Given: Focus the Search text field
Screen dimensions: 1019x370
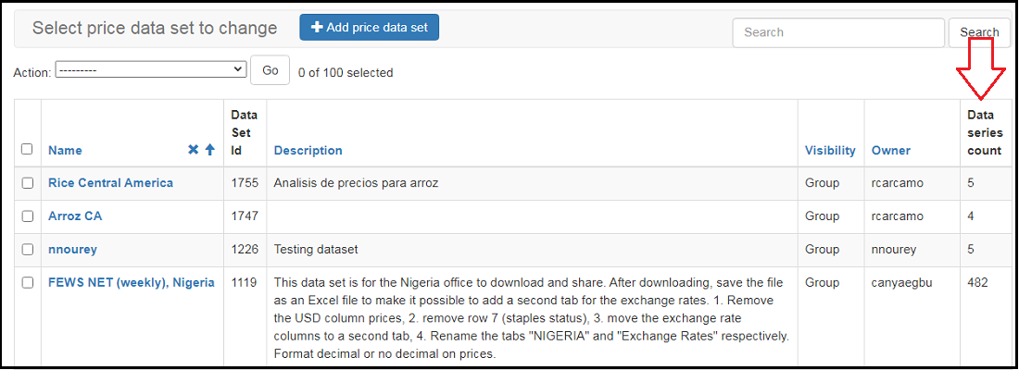Looking at the screenshot, I should click(x=837, y=32).
